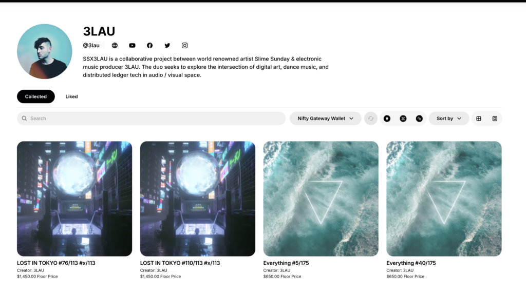526x295 pixels.
Task: Open 3LAU's Instagram profile icon
Action: pyautogui.click(x=184, y=45)
